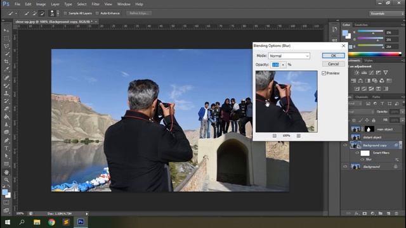Zoom out the dialog preview
The height and width of the screenshot is (228, 406).
(275, 136)
